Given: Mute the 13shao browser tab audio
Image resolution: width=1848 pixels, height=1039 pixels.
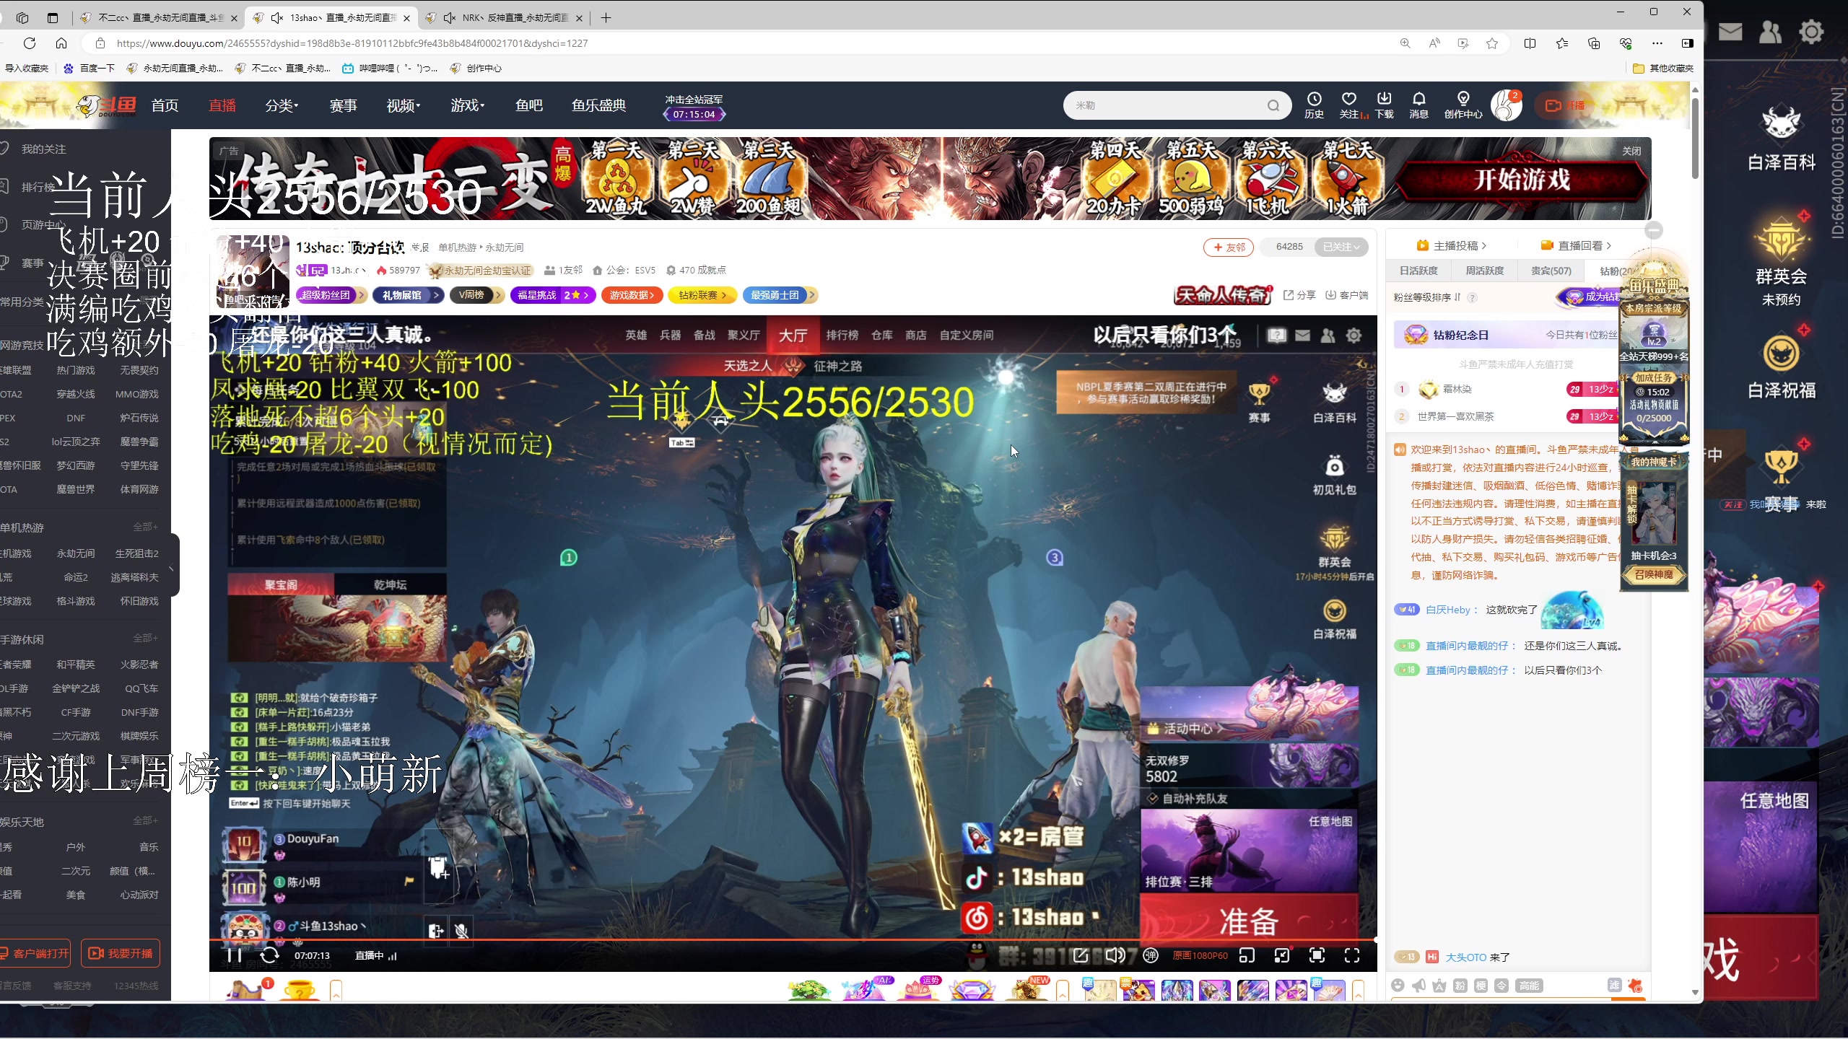Looking at the screenshot, I should pyautogui.click(x=276, y=17).
